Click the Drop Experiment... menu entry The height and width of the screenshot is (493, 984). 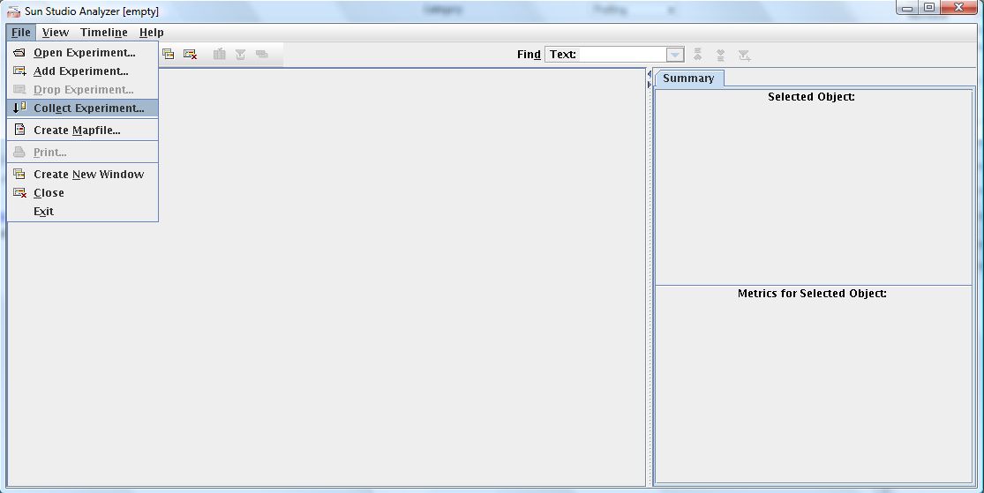tap(82, 90)
